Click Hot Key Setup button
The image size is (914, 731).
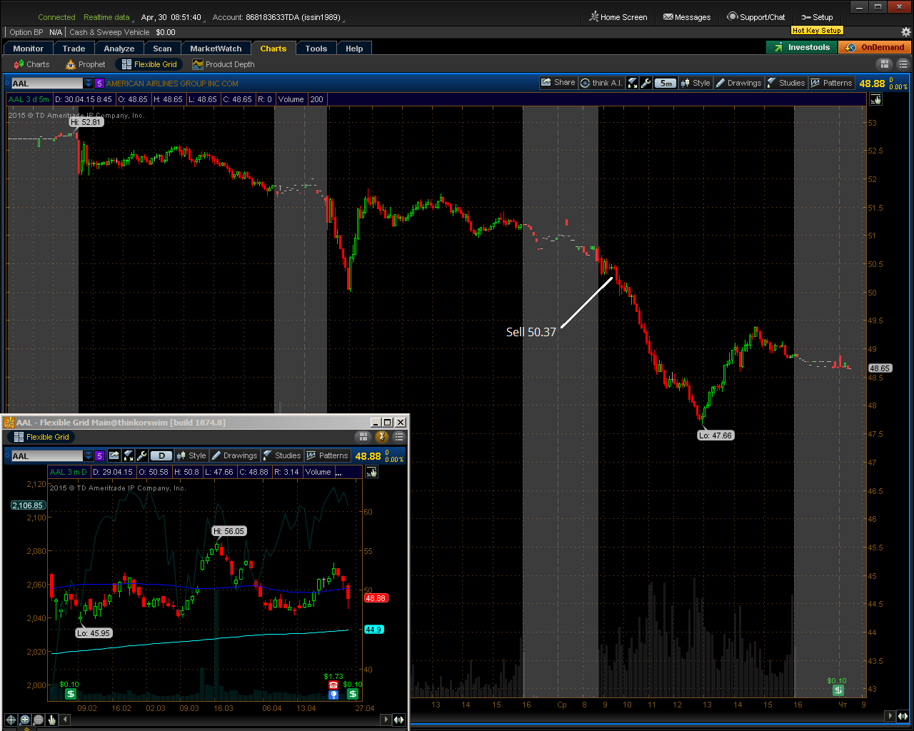pos(817,31)
